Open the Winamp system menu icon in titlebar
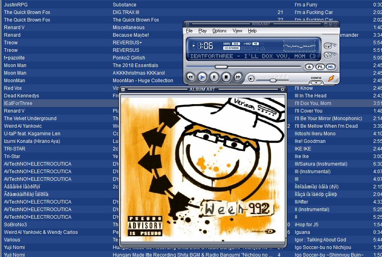The width and height of the screenshot is (382, 257). (x=187, y=24)
